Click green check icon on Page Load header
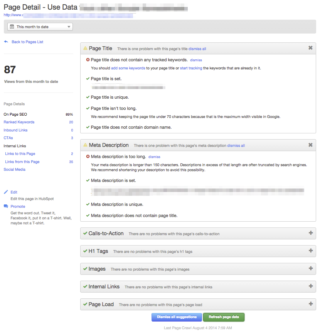This screenshot has width=320, height=335. click(x=85, y=304)
